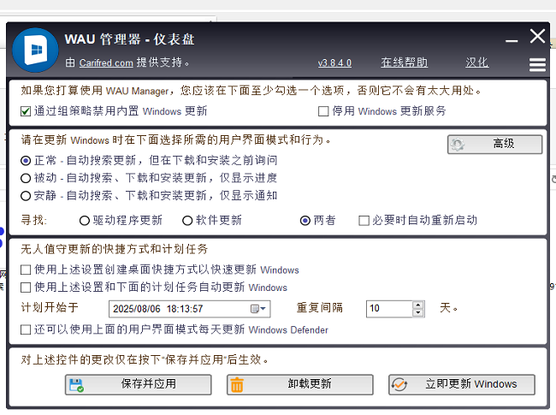
Task: Check 每天更新 Windows Defender option
Action: click(26, 330)
